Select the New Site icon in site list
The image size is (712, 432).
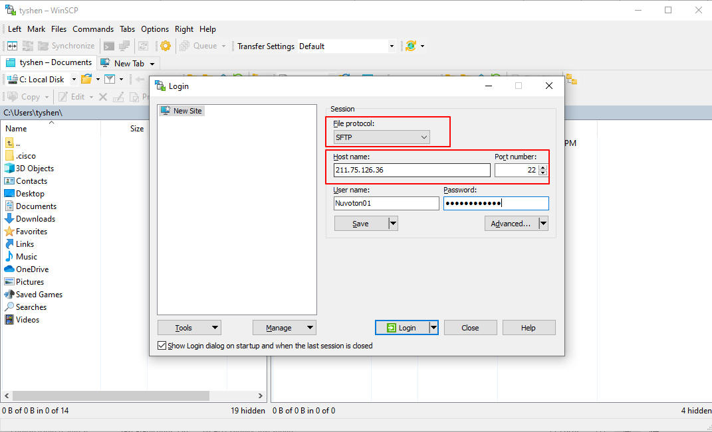[x=165, y=111]
